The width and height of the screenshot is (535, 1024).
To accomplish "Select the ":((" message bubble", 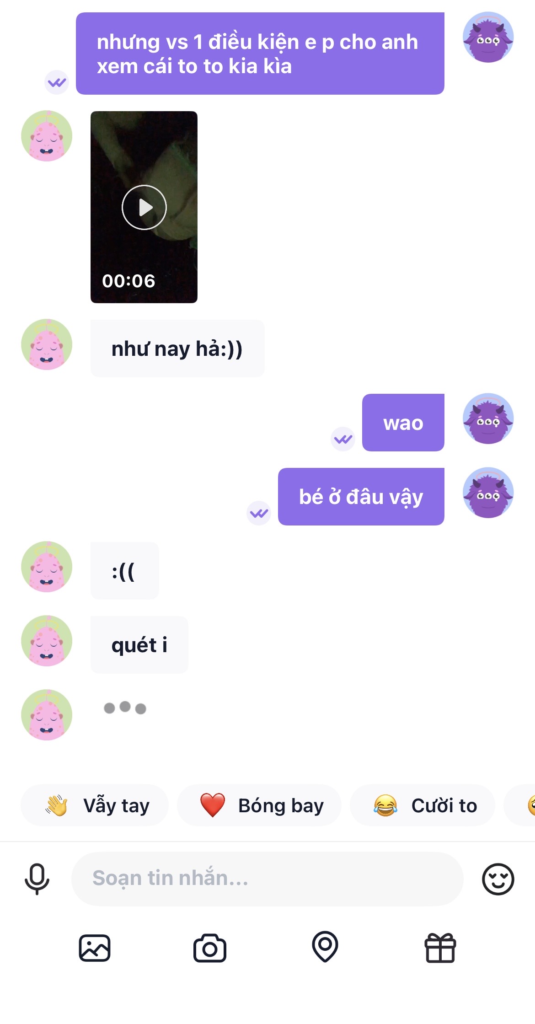I will pos(125,571).
